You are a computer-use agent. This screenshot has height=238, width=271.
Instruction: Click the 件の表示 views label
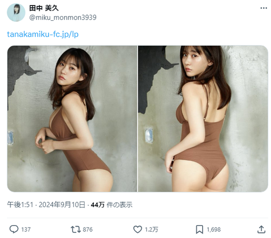(x=119, y=205)
